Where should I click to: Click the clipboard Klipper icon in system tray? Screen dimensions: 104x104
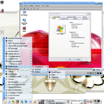point(91,101)
